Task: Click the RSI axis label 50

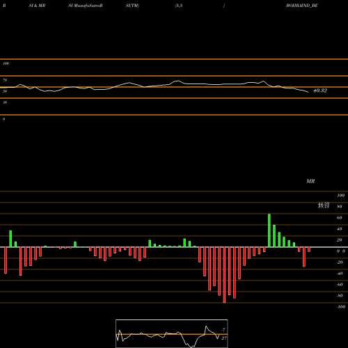Action: (5, 91)
